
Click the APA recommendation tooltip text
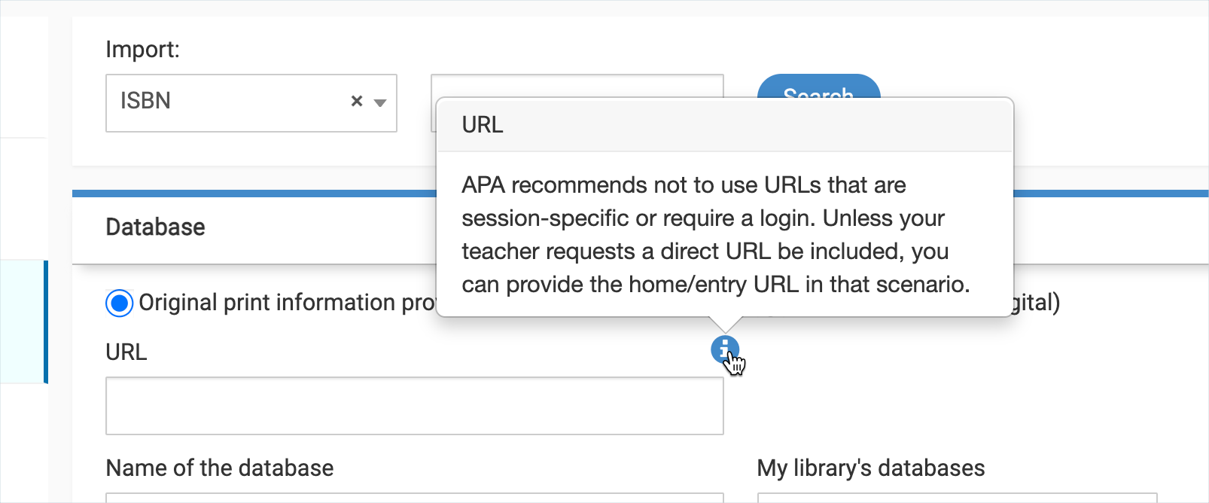(x=715, y=234)
